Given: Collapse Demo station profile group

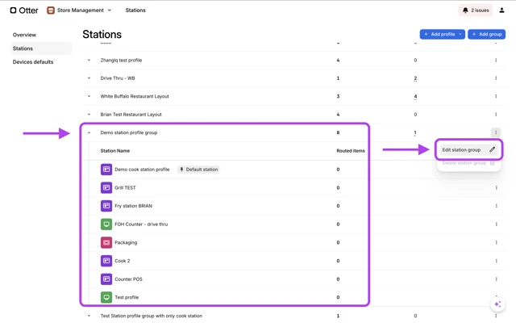Looking at the screenshot, I should pyautogui.click(x=89, y=132).
